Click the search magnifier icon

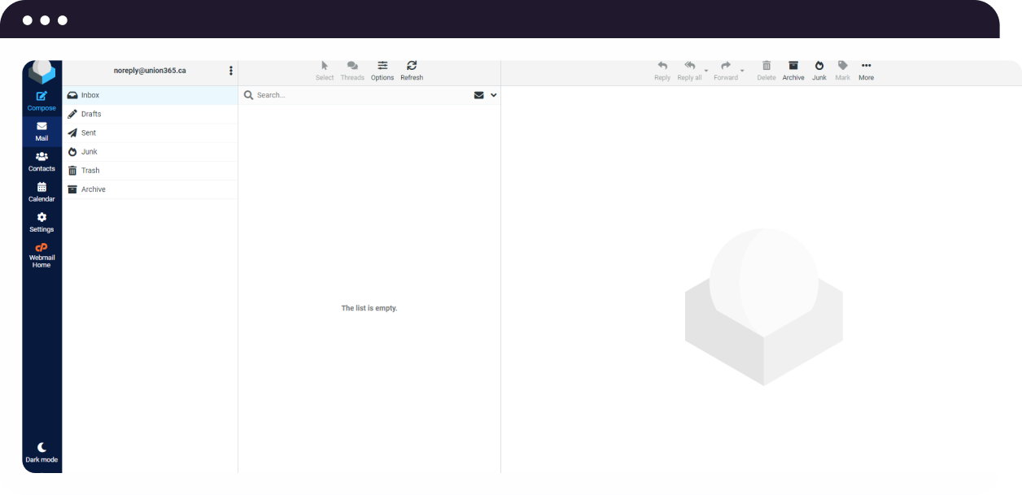tap(249, 95)
